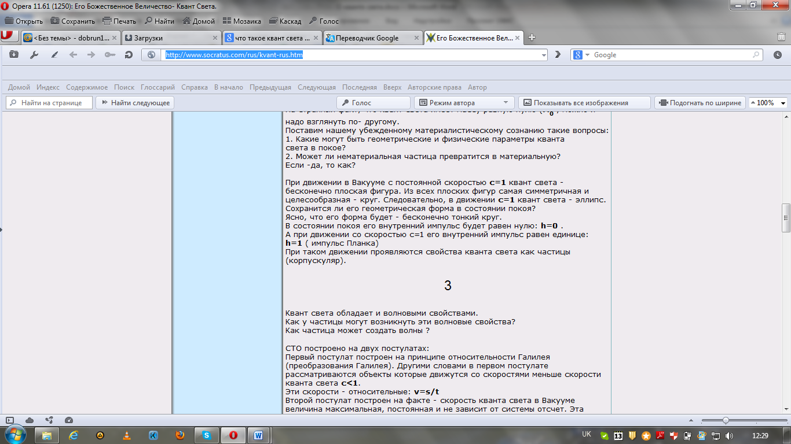The image size is (791, 444).
Task: Click the Предыдущая navigation link
Action: point(270,87)
